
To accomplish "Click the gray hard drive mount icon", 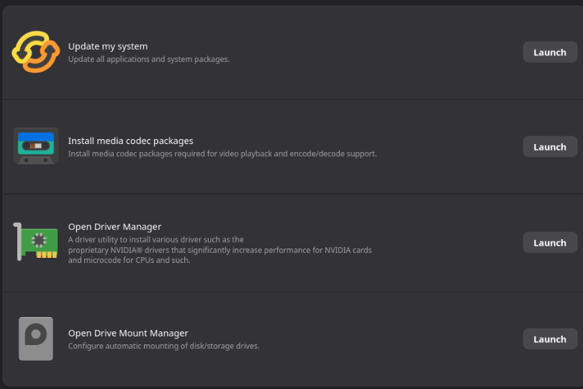I will coord(35,339).
